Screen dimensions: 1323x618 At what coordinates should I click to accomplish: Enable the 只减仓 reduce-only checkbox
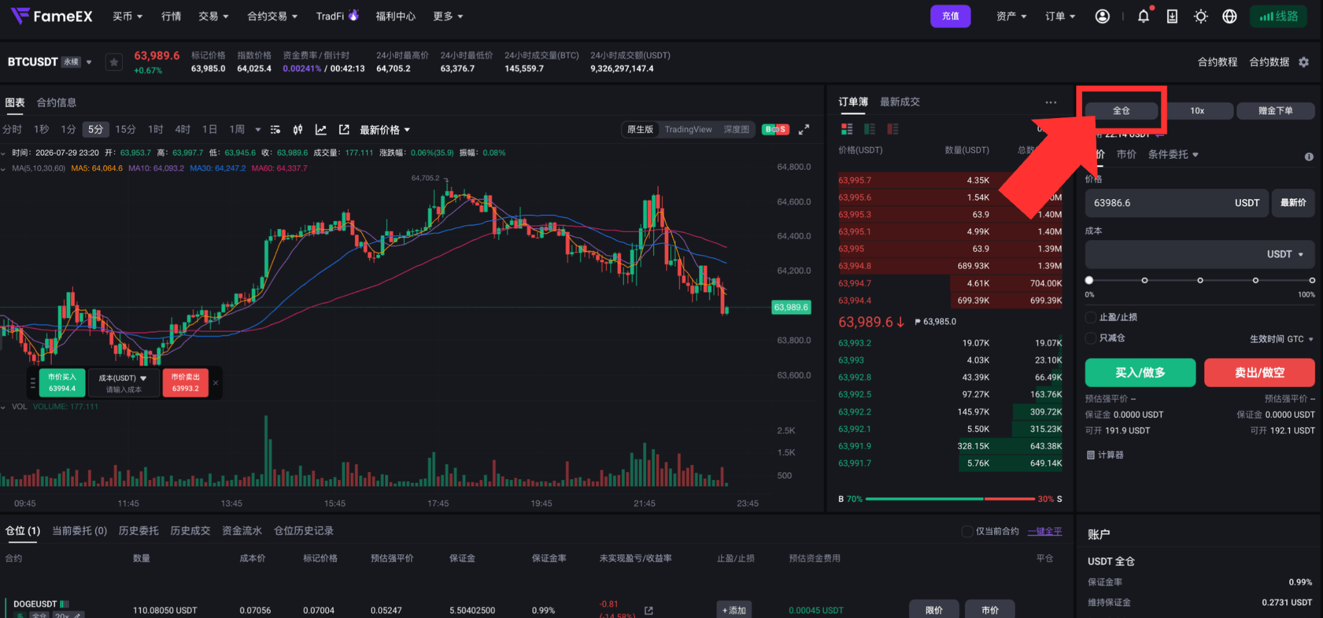pos(1091,338)
